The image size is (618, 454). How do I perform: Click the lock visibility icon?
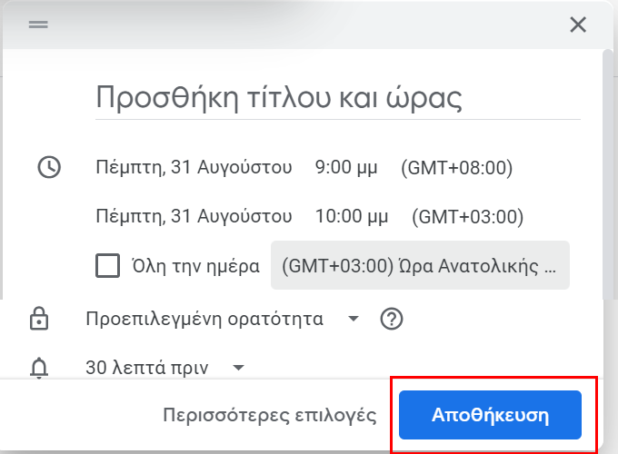tap(39, 319)
